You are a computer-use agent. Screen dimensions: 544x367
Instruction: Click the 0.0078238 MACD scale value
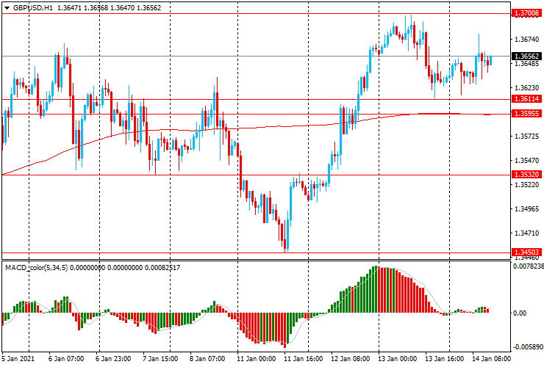pos(528,267)
